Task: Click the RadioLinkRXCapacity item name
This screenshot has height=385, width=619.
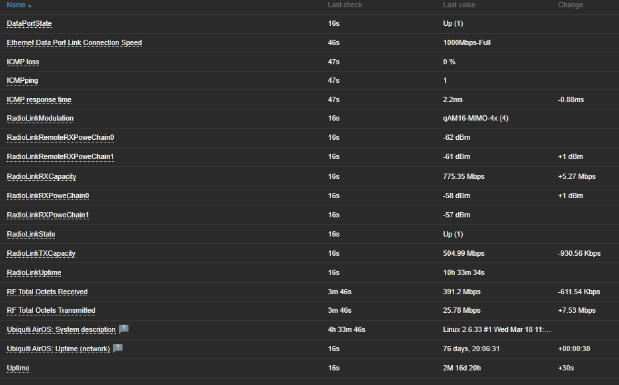Action: click(x=41, y=176)
